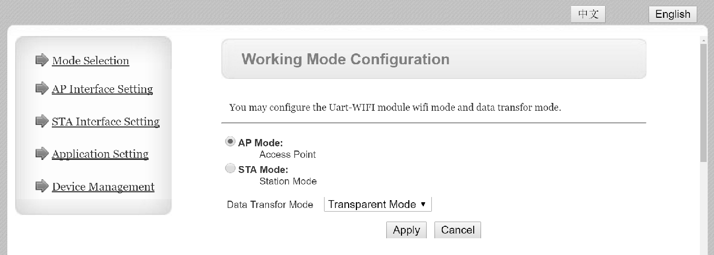Select the STA Mode radio button
The height and width of the screenshot is (255, 714).
coord(230,168)
